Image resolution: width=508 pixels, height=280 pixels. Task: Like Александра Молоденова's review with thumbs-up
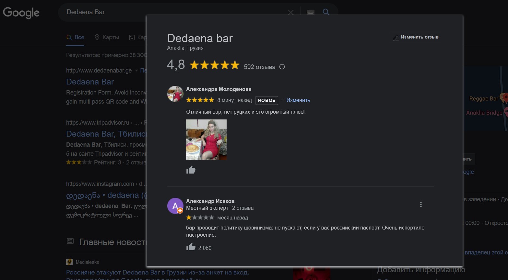click(191, 170)
